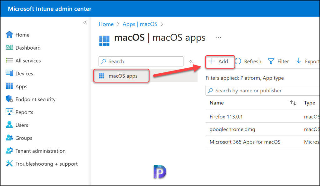Click Groups in the sidebar

(x=24, y=138)
